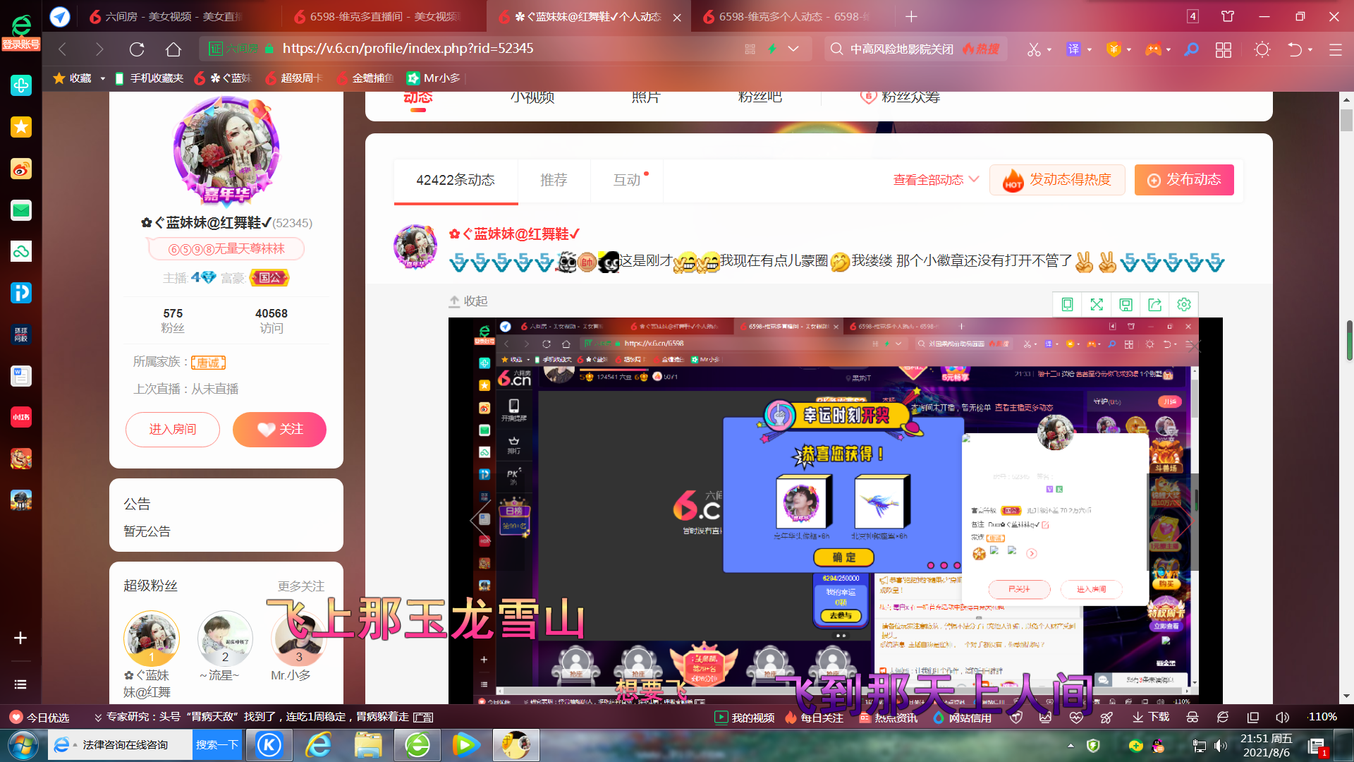Click the volume icon in system tray

coord(1221,746)
